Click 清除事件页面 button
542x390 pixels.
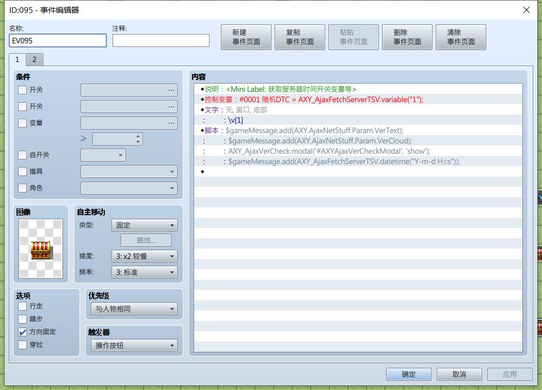(x=461, y=37)
